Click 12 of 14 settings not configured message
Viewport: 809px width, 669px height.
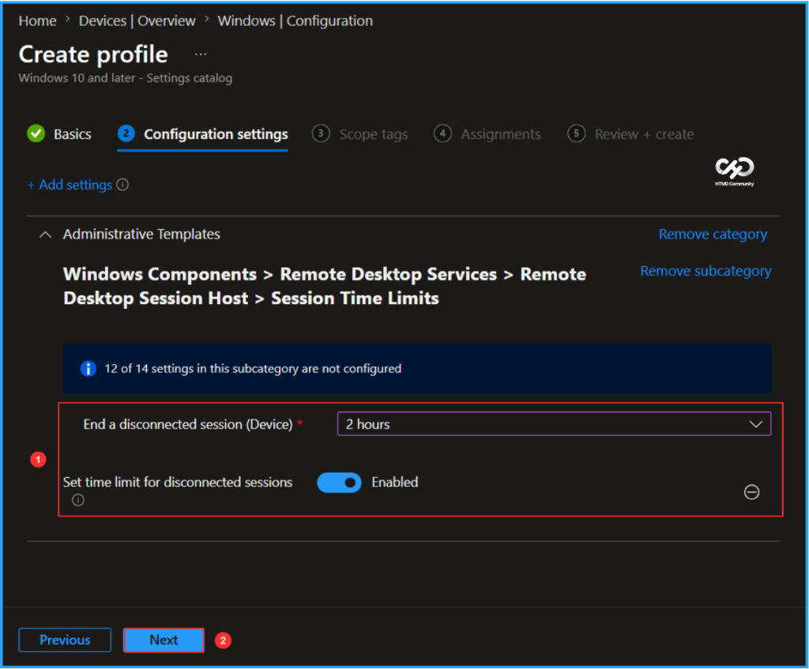click(253, 369)
